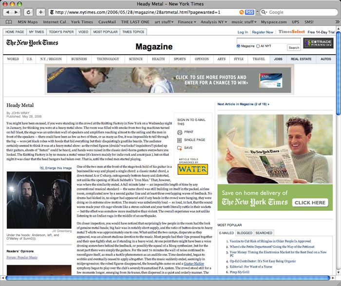
Task: Show more bookmarks with double chevron
Action: point(337,22)
